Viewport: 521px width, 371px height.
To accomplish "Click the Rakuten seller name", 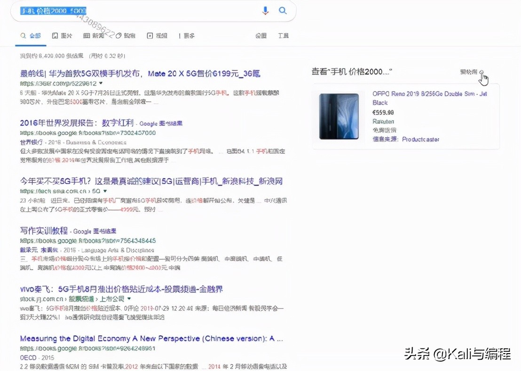I will (383, 122).
